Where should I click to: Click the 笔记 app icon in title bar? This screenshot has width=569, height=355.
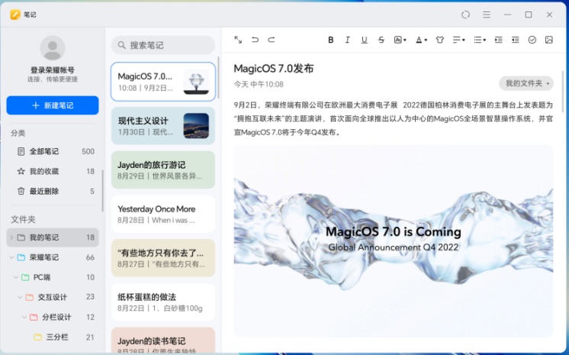coord(15,15)
